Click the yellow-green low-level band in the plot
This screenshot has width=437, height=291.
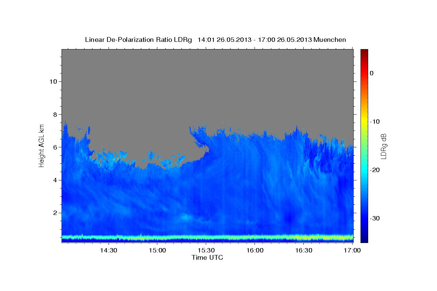click(207, 238)
